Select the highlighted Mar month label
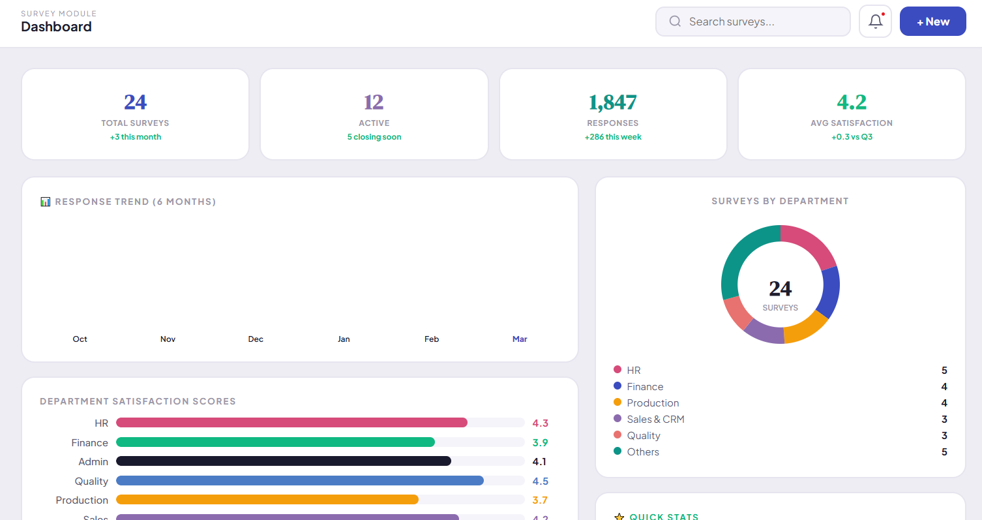Screen dimensions: 982x520 [520, 339]
